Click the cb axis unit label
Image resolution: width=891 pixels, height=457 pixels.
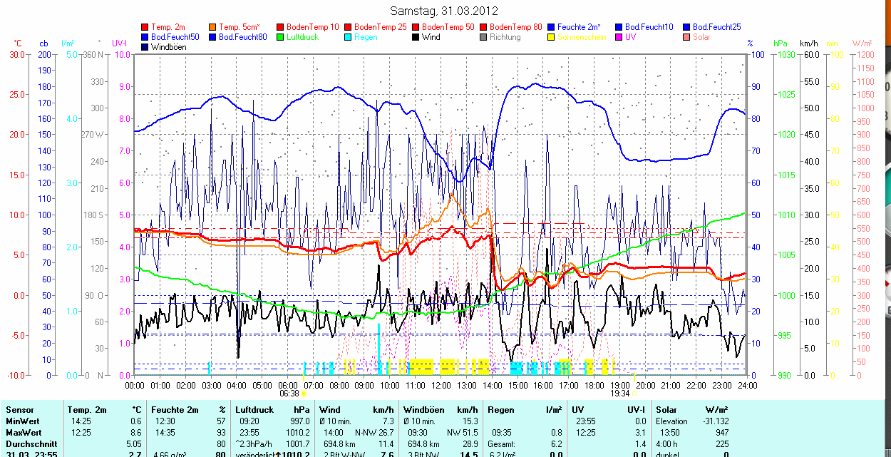click(x=44, y=44)
